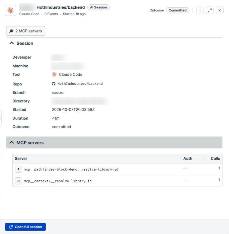Click the duration value <1m
Viewport: 229px width, 234px height.
tap(56, 118)
